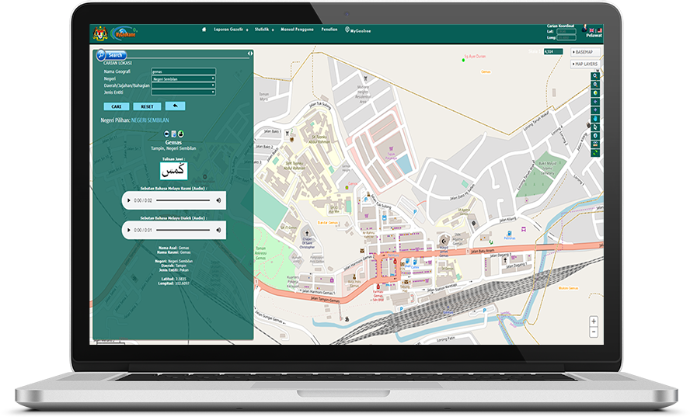Click the Malaysian coat of arms logo
Screen dimensions: 690x417
point(100,33)
